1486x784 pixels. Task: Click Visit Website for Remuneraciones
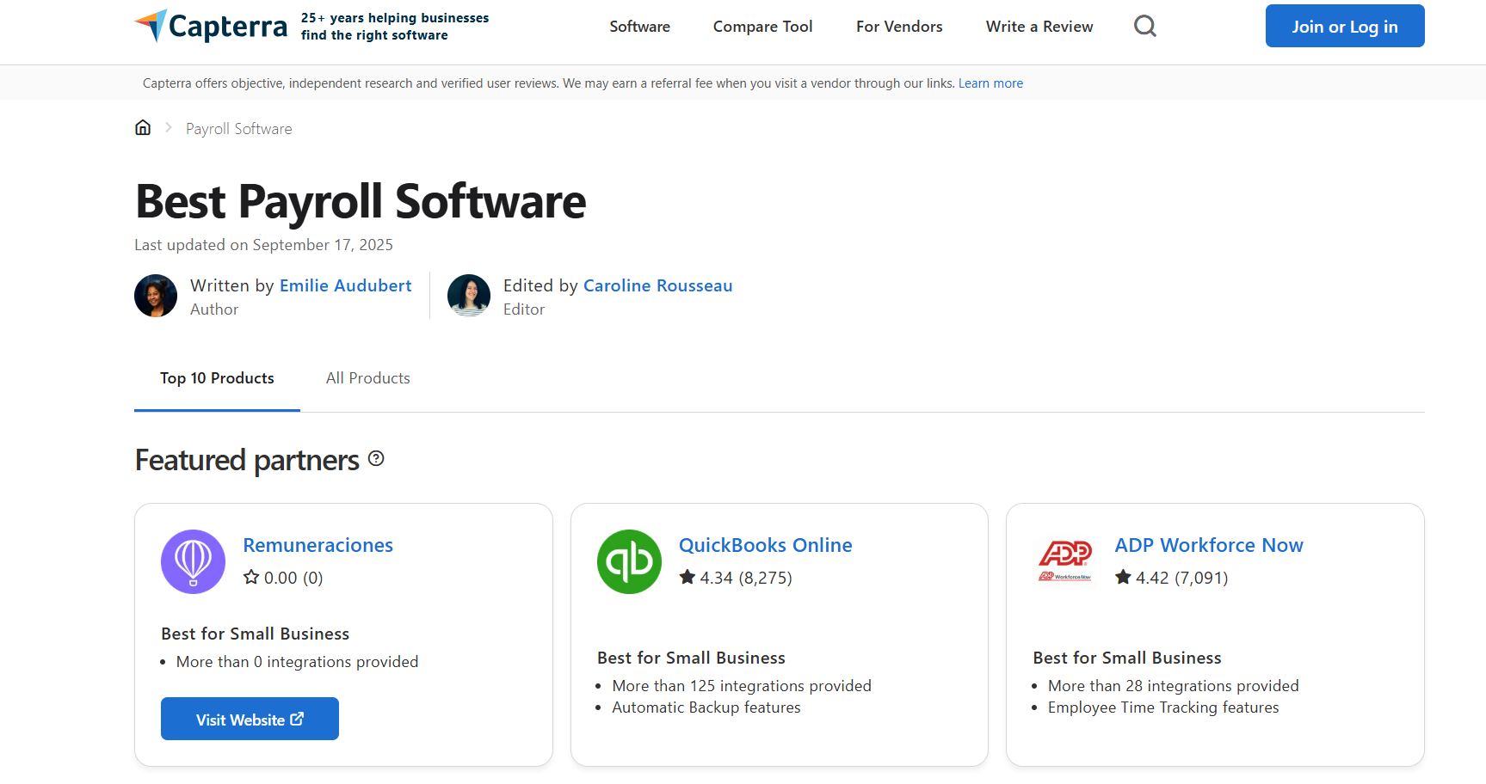pyautogui.click(x=250, y=719)
